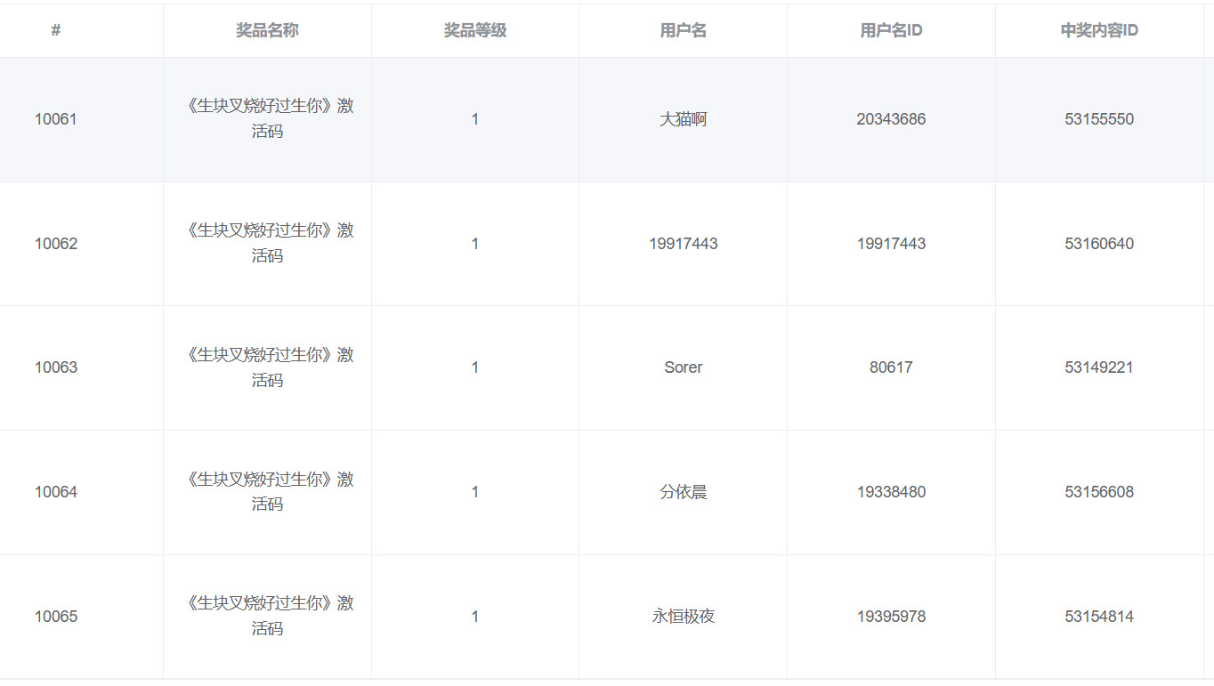Click winning content ID 53154814

[1099, 617]
